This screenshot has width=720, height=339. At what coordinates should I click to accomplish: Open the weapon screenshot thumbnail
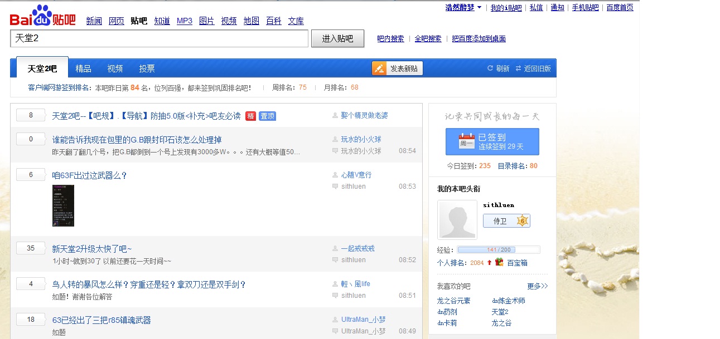pos(63,205)
